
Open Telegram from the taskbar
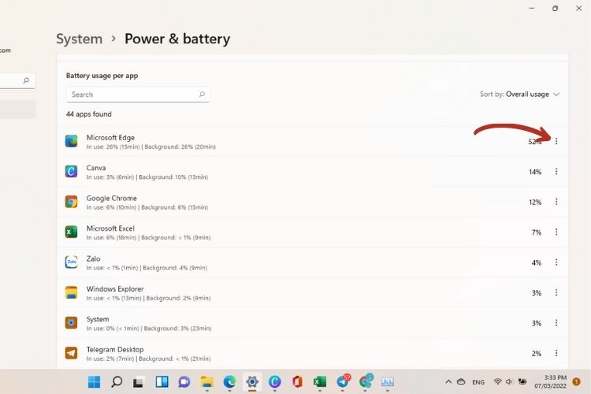click(x=343, y=381)
